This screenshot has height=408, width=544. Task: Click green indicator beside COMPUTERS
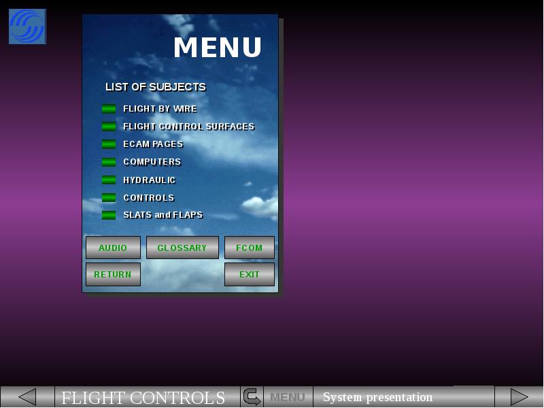pos(109,162)
